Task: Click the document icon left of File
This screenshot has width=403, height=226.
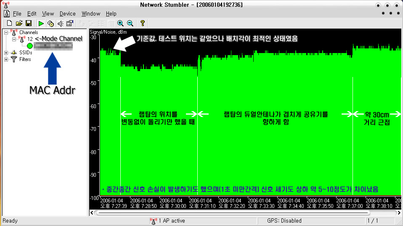Action: pyautogui.click(x=7, y=13)
